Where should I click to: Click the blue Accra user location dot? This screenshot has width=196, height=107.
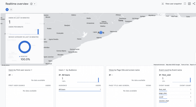coord(101,33)
